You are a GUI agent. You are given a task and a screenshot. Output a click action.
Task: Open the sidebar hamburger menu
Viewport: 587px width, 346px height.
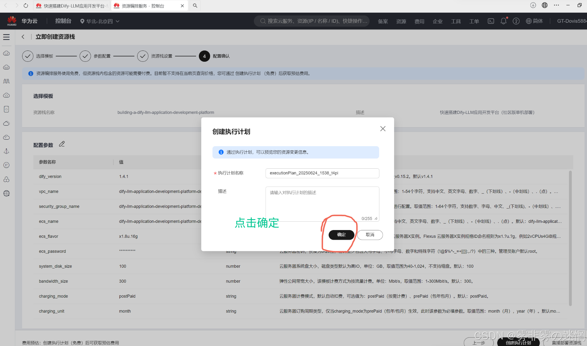pyautogui.click(x=6, y=37)
